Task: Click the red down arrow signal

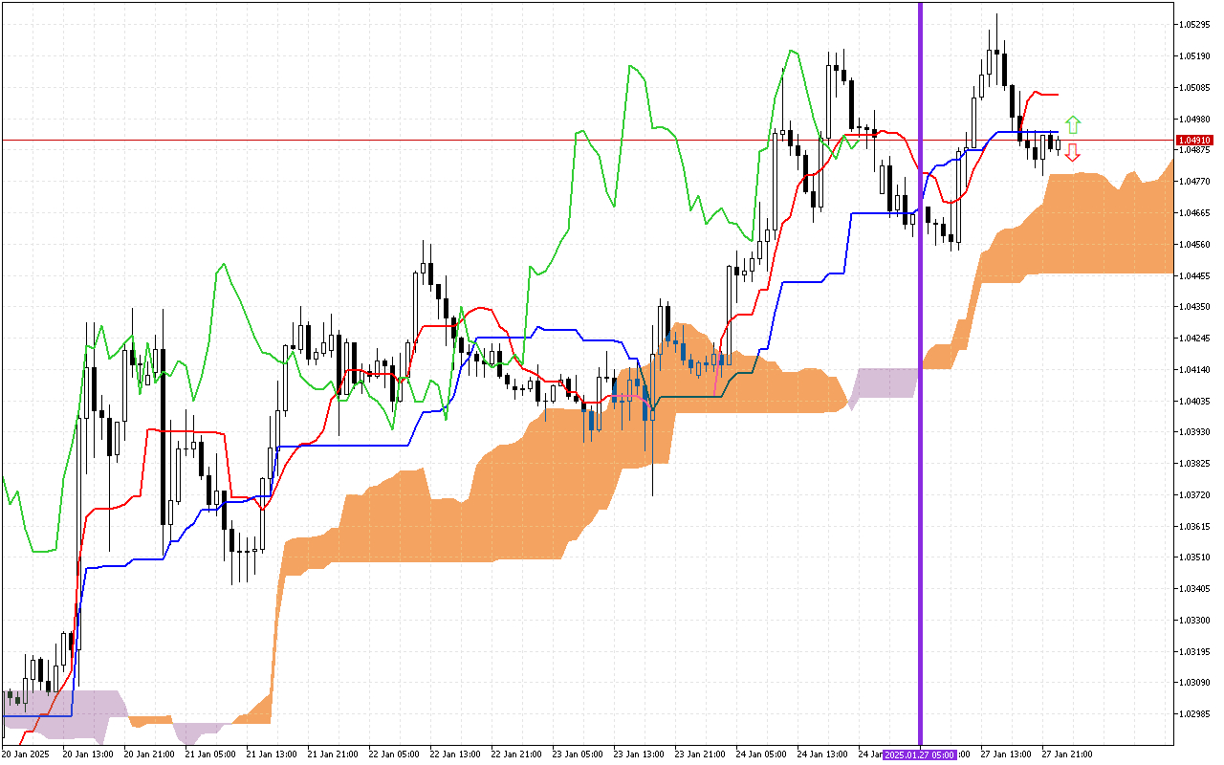Action: pyautogui.click(x=1073, y=152)
